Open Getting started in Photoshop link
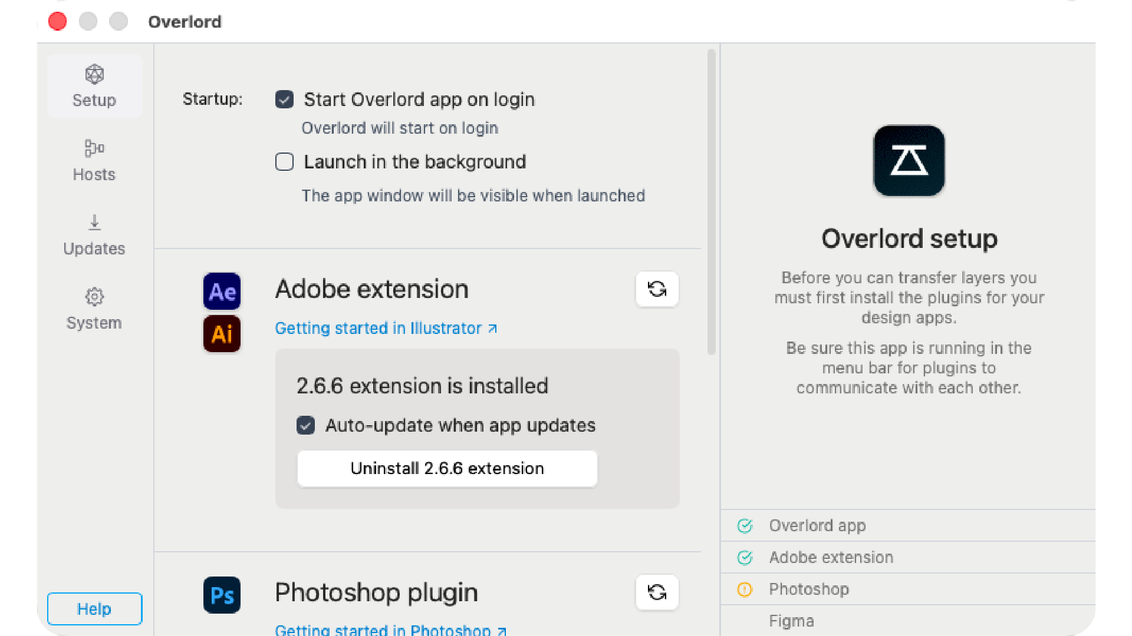Screen dimensions: 1132x636 point(390,630)
